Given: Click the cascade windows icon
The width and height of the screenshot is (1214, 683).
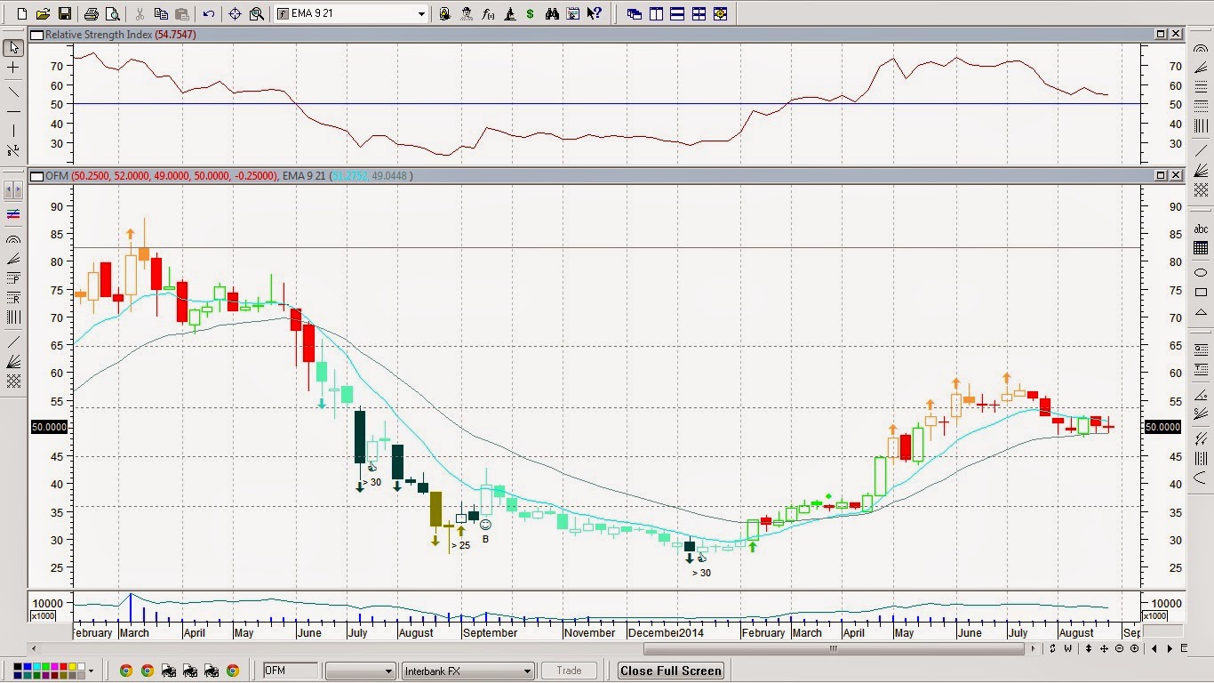Looking at the screenshot, I should tap(634, 13).
